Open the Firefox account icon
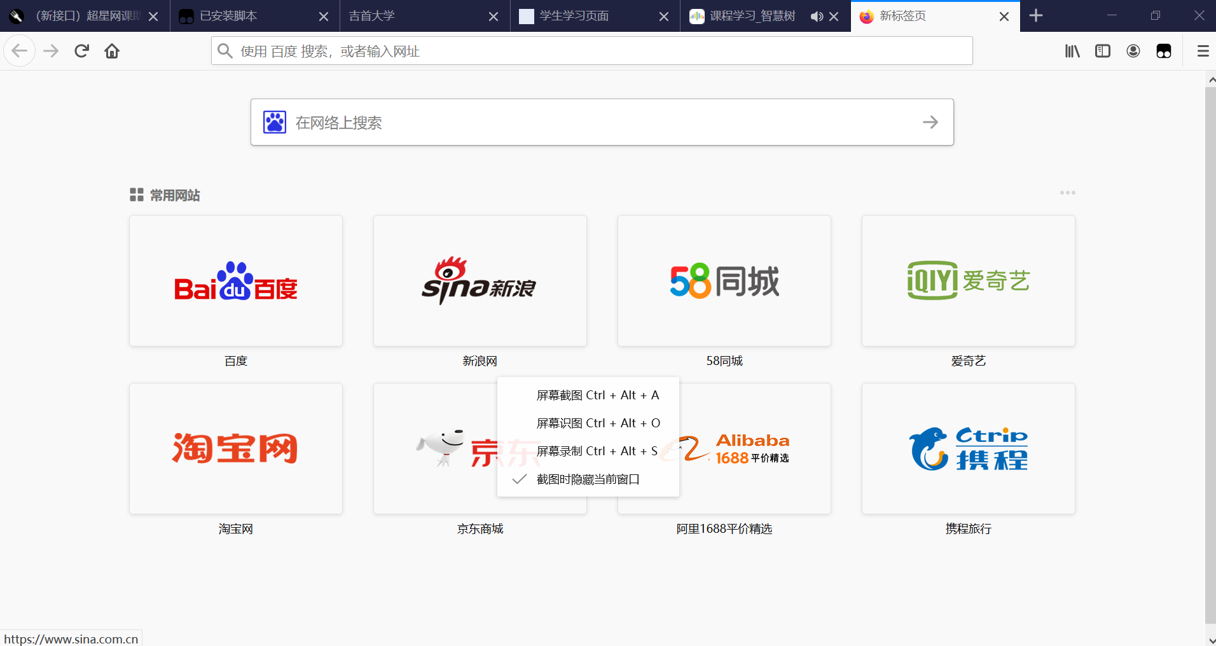Viewport: 1216px width, 646px height. 1133,51
